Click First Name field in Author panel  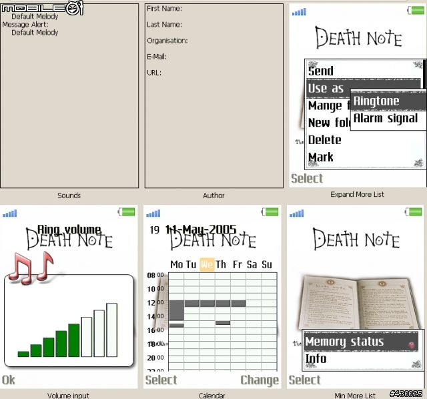(x=165, y=9)
